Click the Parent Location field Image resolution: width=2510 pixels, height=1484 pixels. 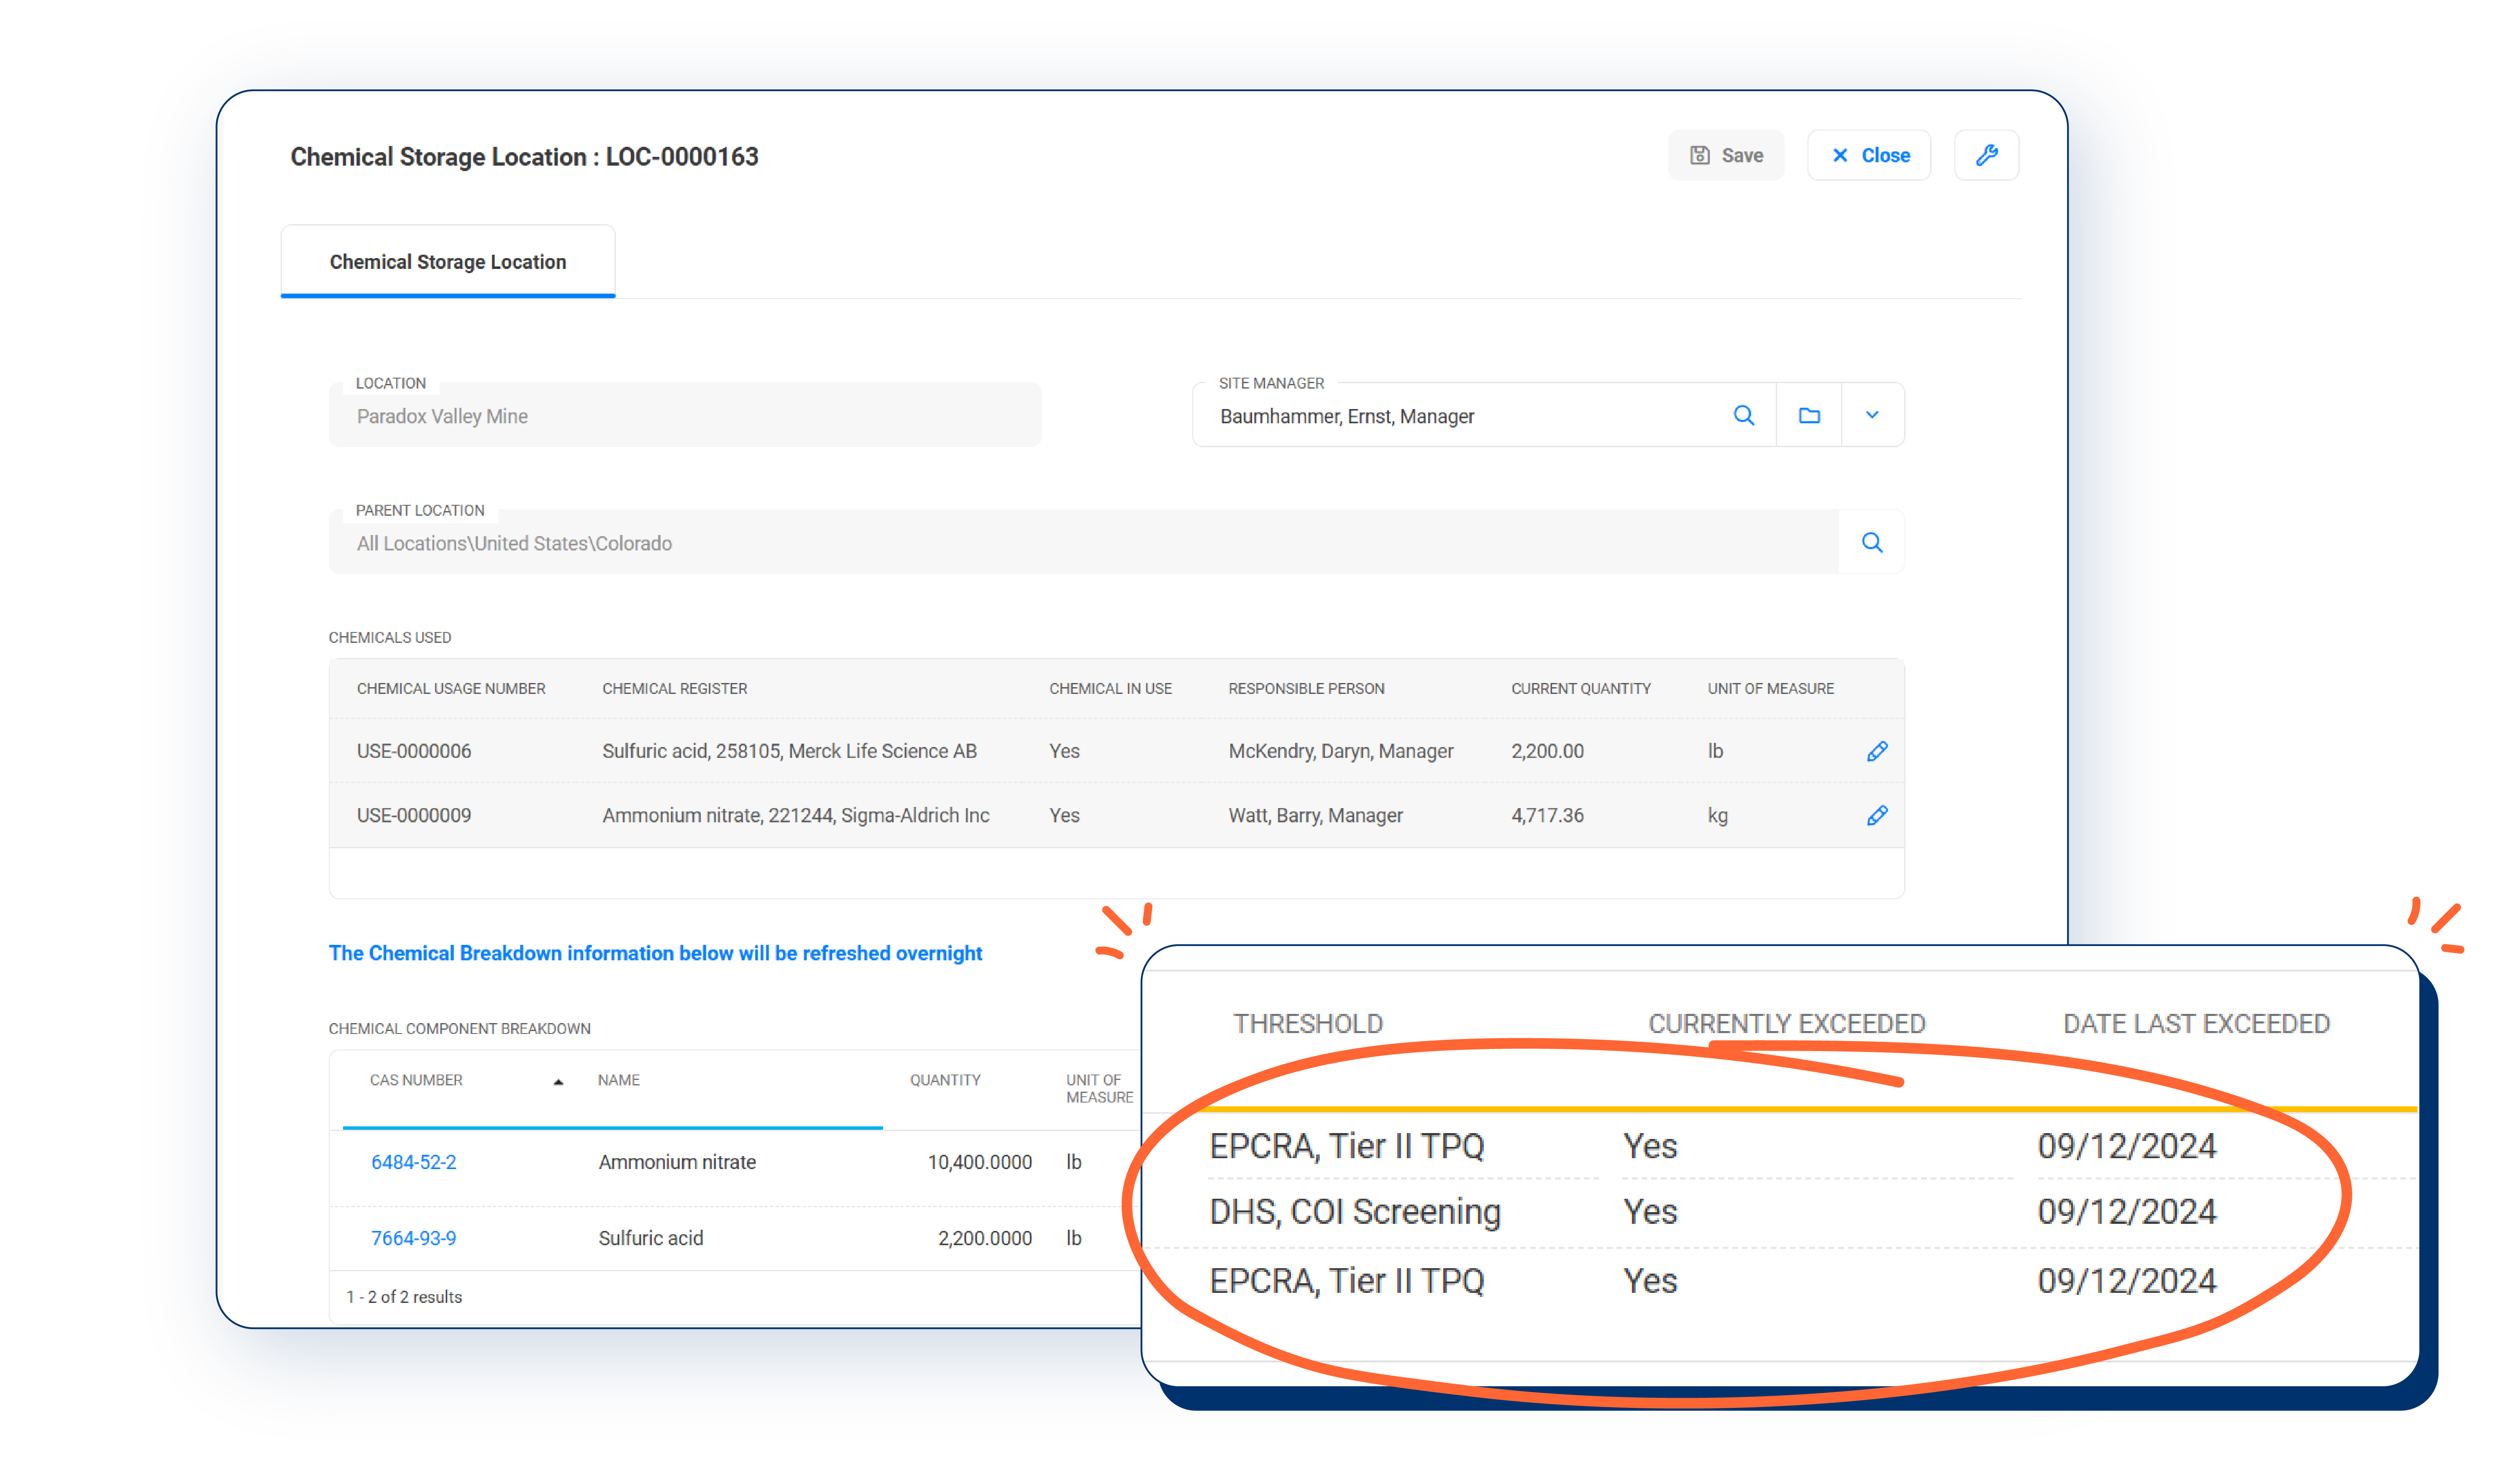click(1083, 543)
